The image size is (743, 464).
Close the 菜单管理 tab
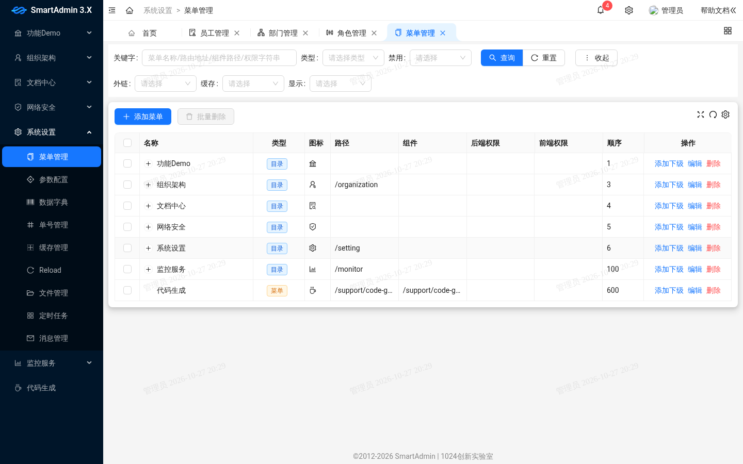(443, 33)
